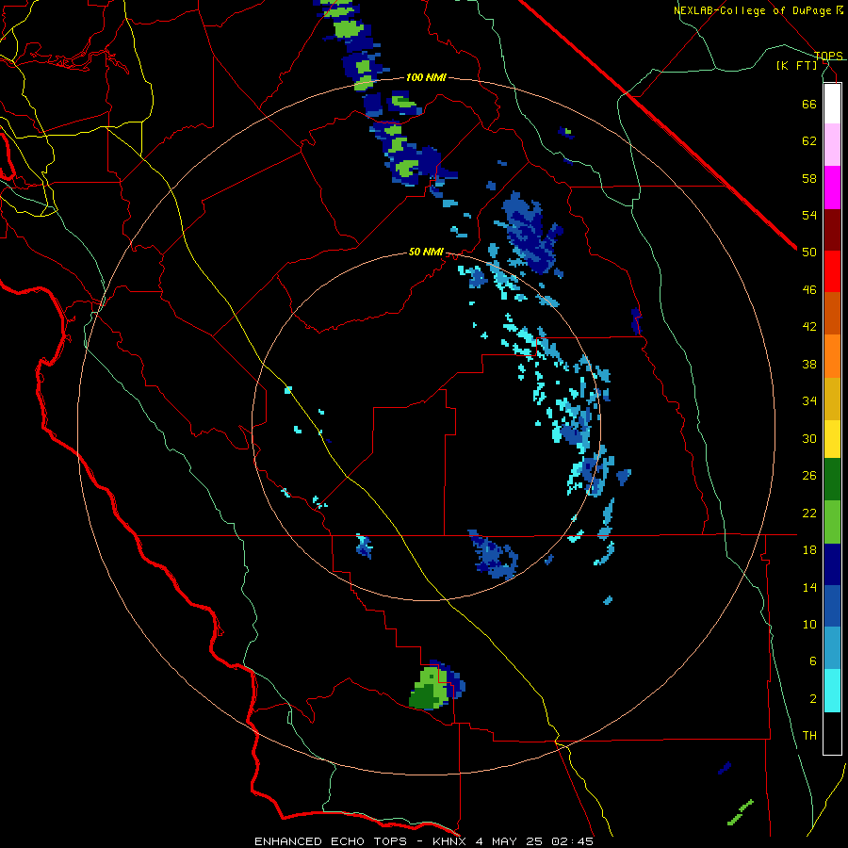Click the 46 legend value
This screenshot has width=848, height=848.
pyautogui.click(x=809, y=290)
